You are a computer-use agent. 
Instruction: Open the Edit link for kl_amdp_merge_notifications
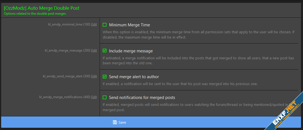(94, 97)
